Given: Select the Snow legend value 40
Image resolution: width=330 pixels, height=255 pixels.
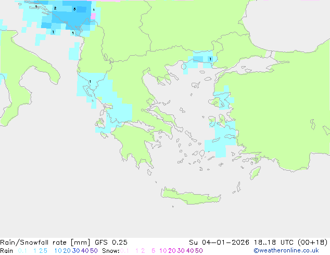Looking at the screenshot, I should (x=190, y=251).
